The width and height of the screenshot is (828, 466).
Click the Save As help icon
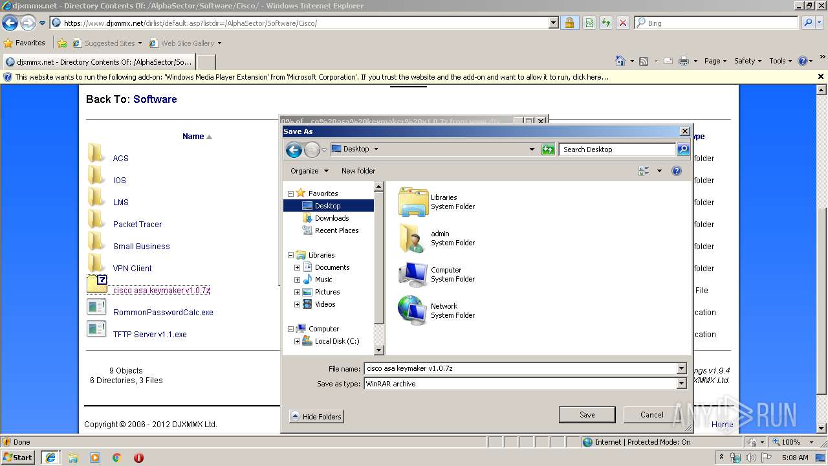pos(677,171)
